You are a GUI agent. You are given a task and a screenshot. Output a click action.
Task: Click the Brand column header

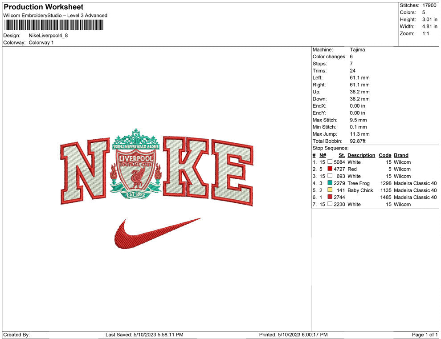tap(401, 155)
